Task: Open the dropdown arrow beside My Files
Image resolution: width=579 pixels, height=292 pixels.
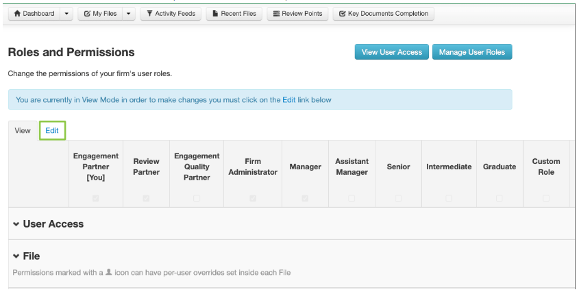Action: coord(129,14)
